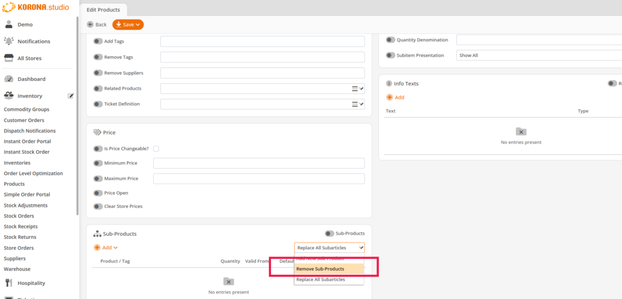Open Stock Receipts in sidebar
622x299 pixels.
21,227
